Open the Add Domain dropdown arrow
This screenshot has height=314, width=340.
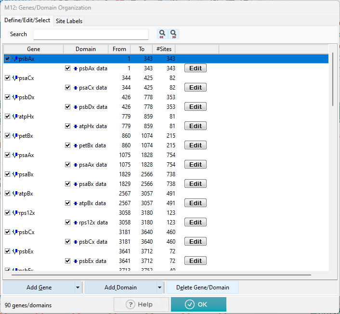(x=159, y=288)
